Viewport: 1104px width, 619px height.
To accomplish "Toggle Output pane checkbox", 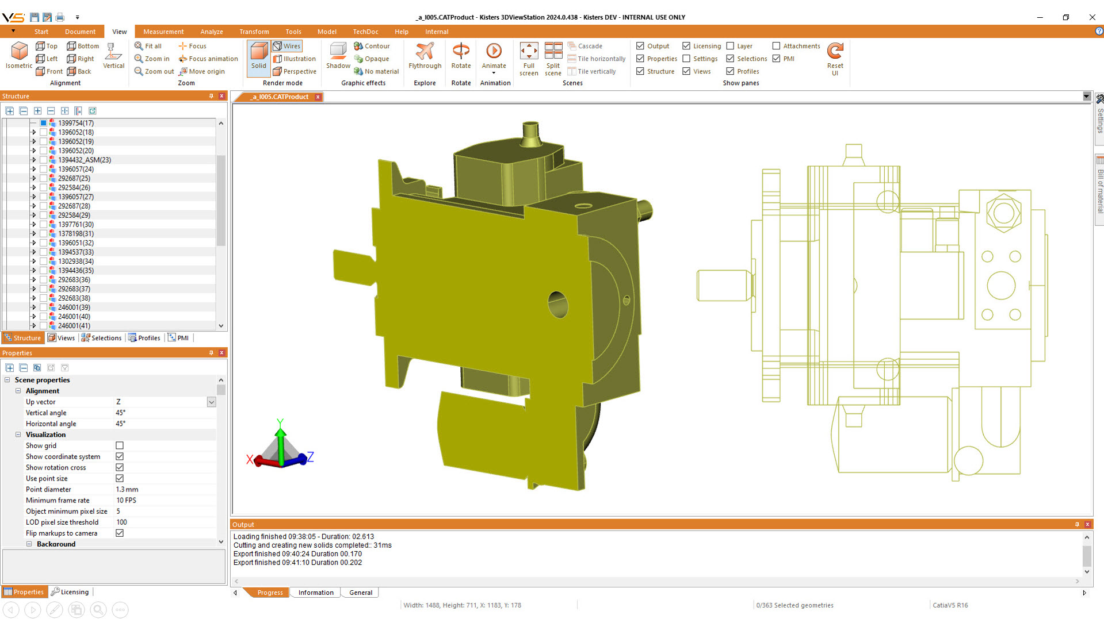I will (x=640, y=46).
